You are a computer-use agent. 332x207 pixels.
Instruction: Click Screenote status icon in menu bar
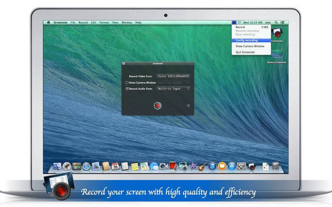tap(234, 22)
